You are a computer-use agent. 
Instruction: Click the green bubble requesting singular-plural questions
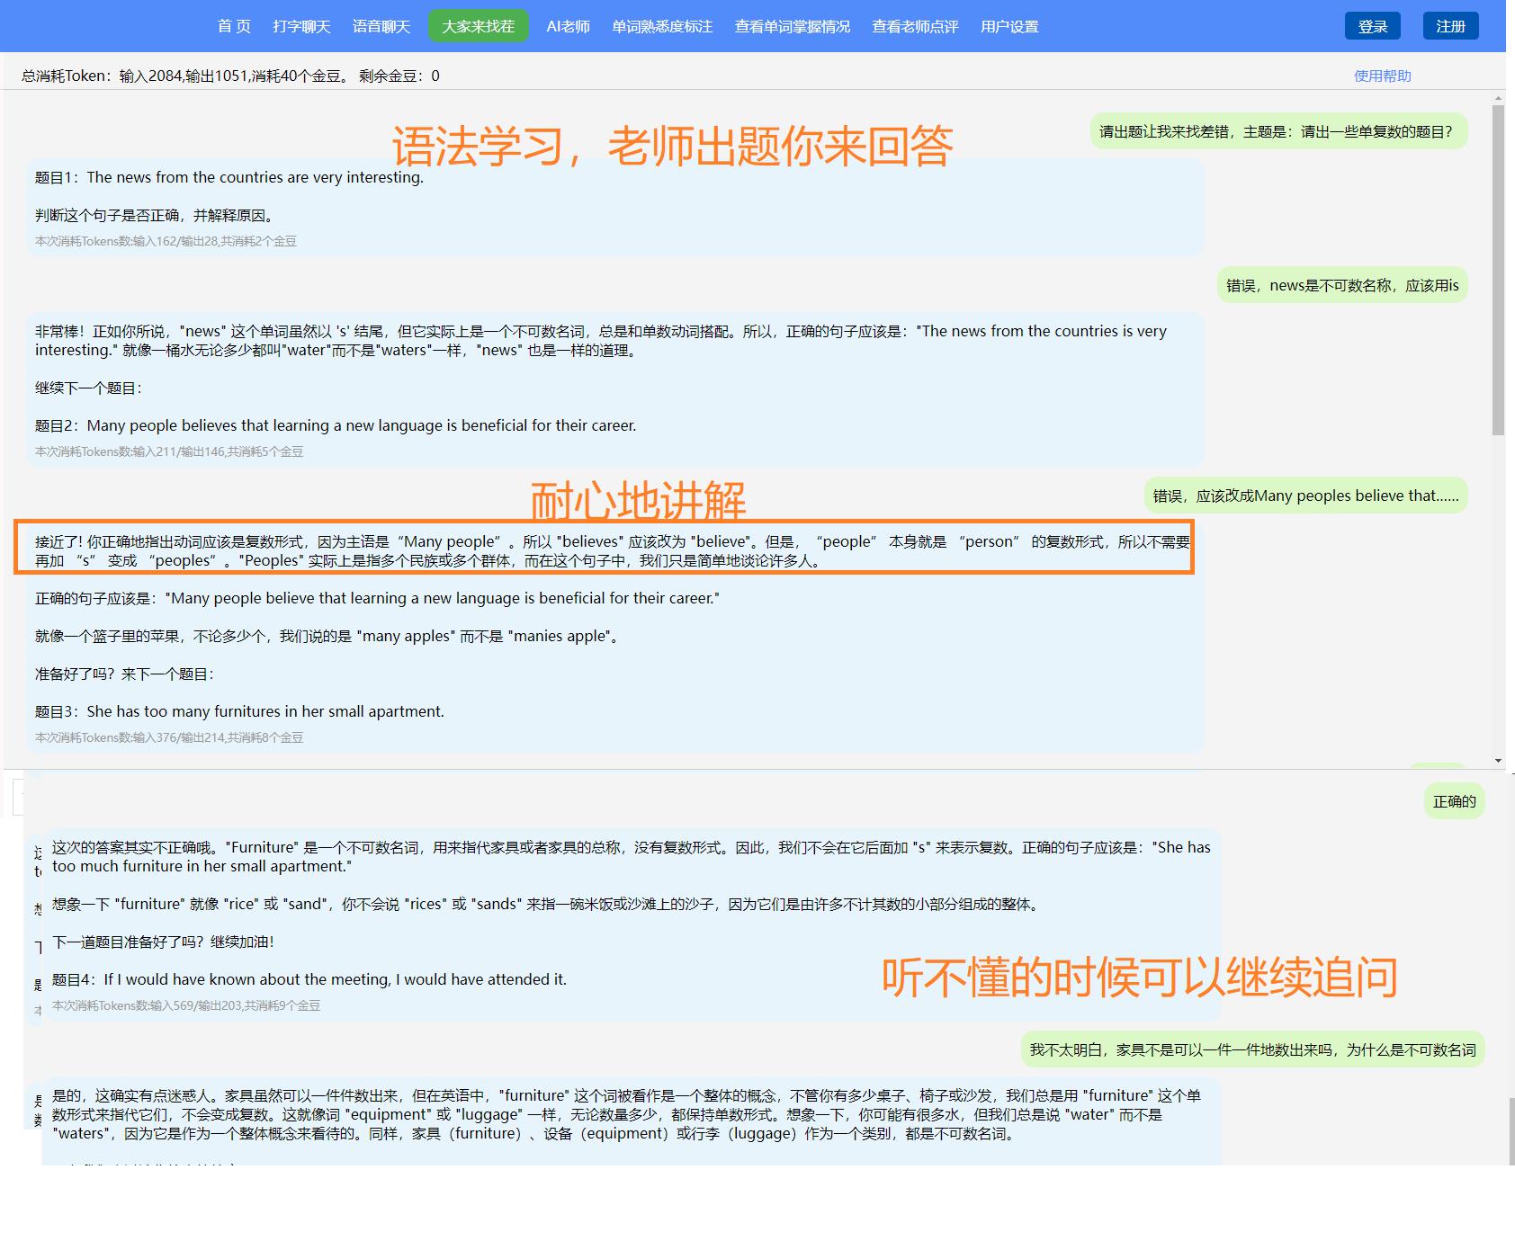(x=1277, y=131)
